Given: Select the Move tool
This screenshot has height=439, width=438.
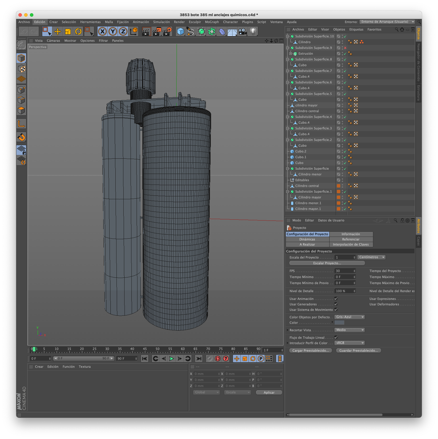Looking at the screenshot, I should 58,31.
